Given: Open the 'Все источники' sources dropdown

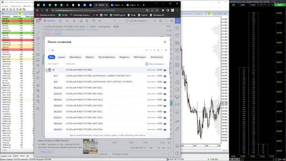Looking at the screenshot, I should tap(156, 64).
